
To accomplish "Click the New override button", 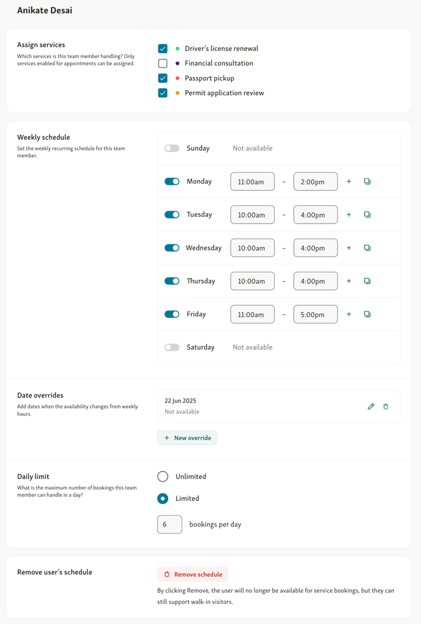I will [187, 438].
